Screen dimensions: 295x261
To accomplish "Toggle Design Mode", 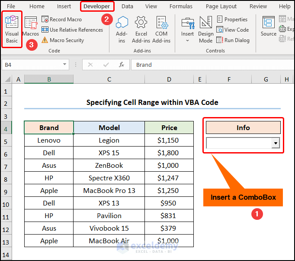I will click(206, 29).
